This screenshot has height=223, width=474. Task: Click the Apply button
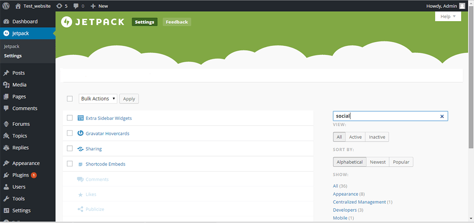[x=129, y=99]
